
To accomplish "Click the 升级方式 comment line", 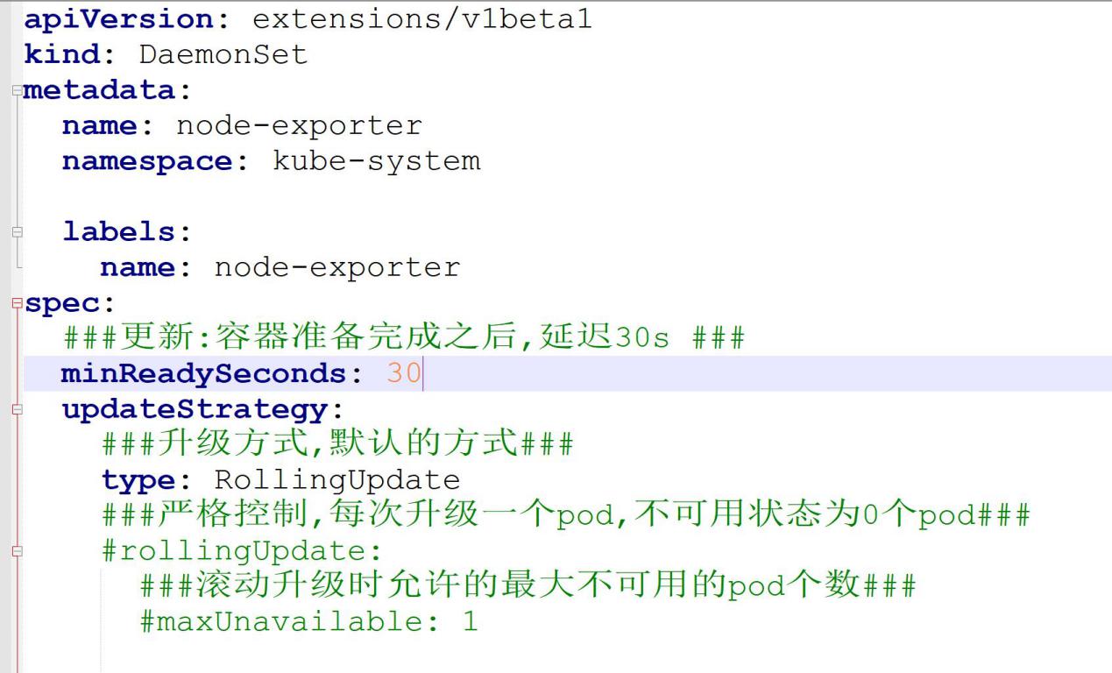I will click(x=337, y=444).
